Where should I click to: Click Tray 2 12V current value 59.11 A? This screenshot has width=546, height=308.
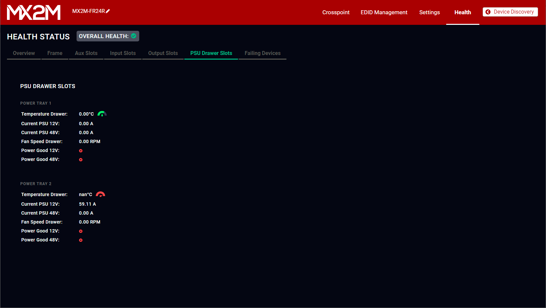click(x=88, y=204)
